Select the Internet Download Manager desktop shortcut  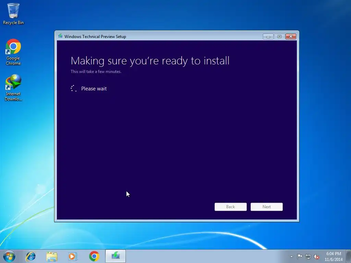tap(13, 88)
